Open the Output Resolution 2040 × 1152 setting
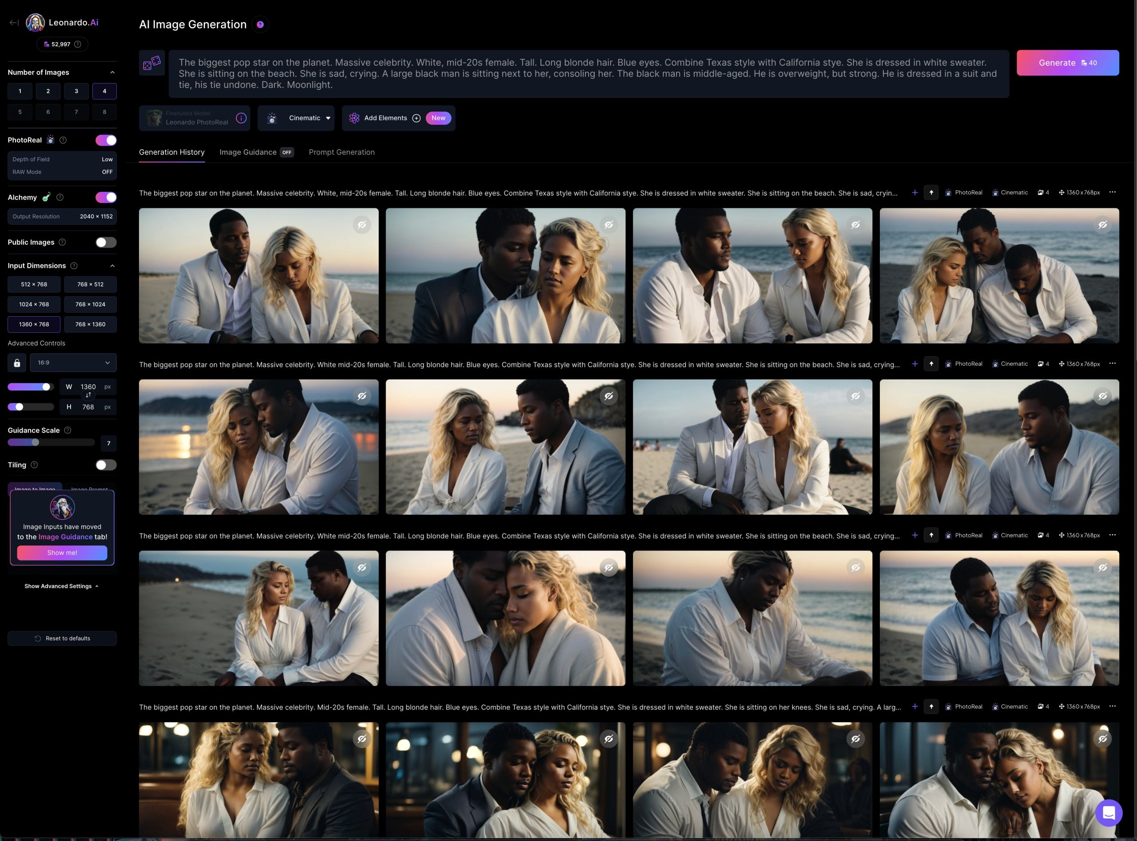Image resolution: width=1137 pixels, height=841 pixels. [62, 216]
